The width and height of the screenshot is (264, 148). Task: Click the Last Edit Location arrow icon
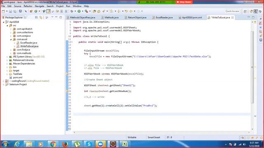pyautogui.click(x=127, y=11)
